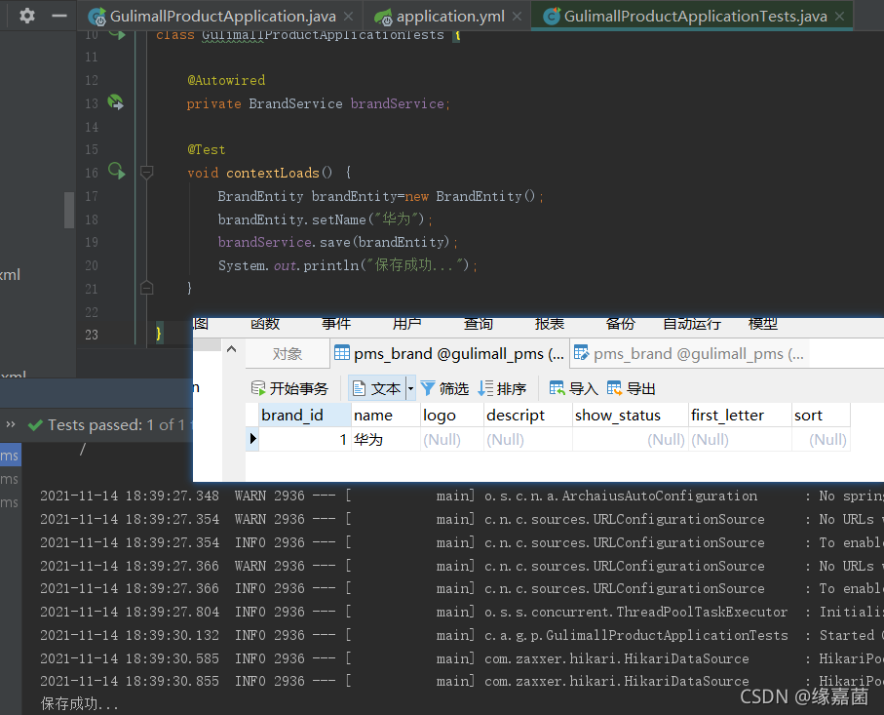This screenshot has height=715, width=884.
Task: Select the first_letter (Null) cell
Action: point(740,439)
